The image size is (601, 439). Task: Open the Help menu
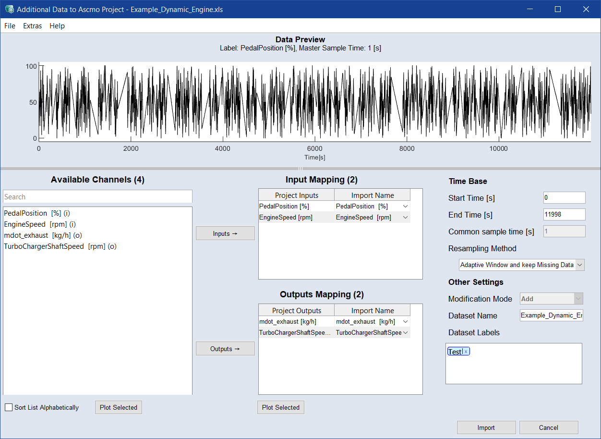(57, 26)
